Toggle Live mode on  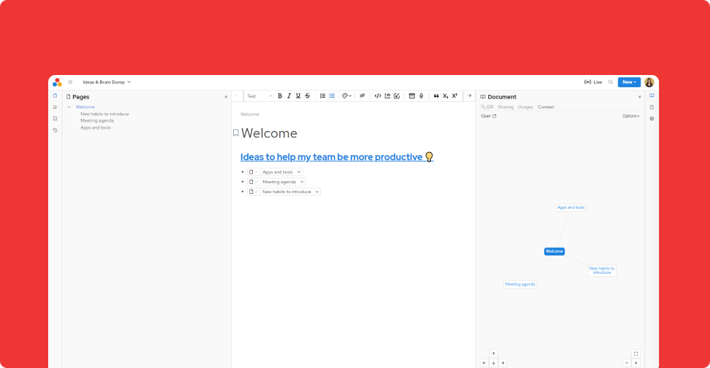593,82
